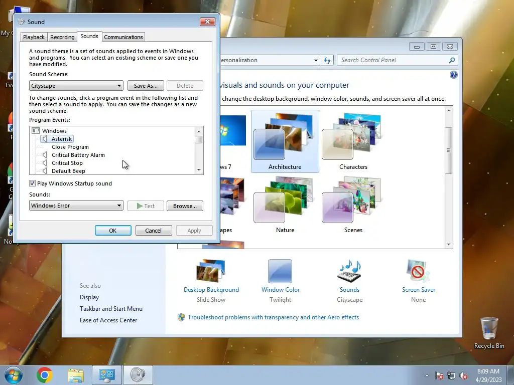
Task: Open the Window Color Twilight swatch
Action: (280, 271)
